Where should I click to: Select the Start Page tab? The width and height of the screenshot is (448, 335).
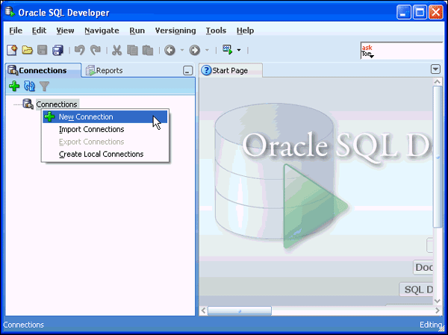pyautogui.click(x=230, y=71)
